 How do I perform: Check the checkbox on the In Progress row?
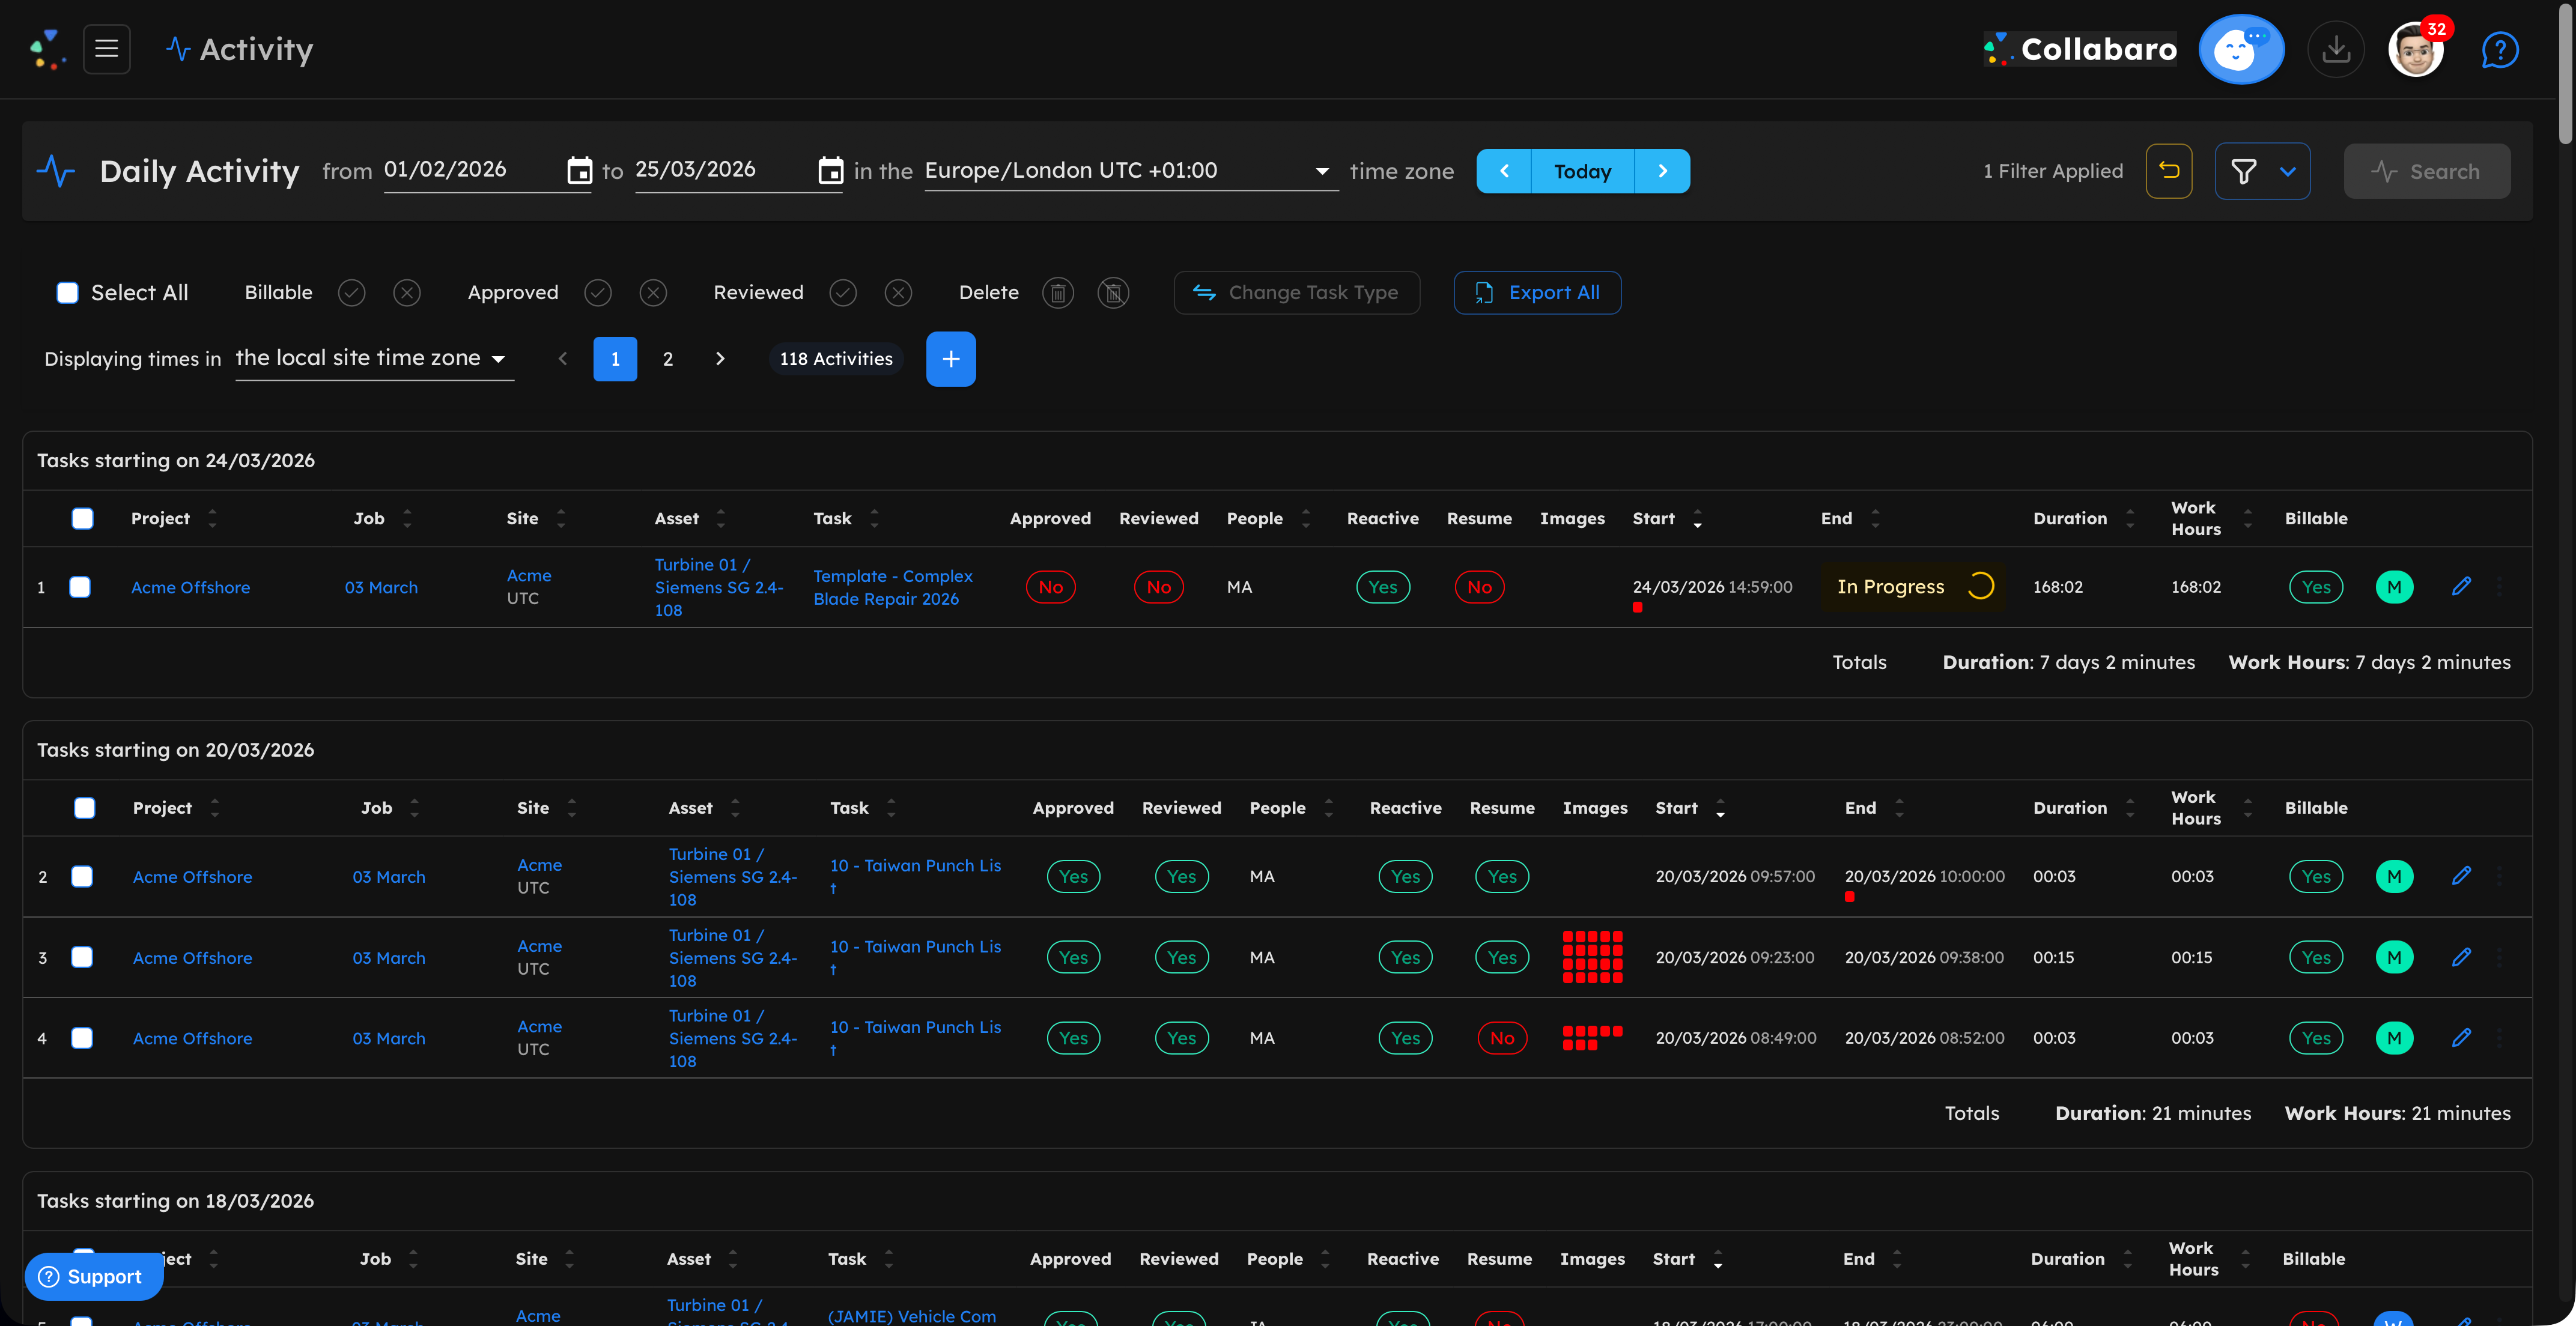click(80, 587)
